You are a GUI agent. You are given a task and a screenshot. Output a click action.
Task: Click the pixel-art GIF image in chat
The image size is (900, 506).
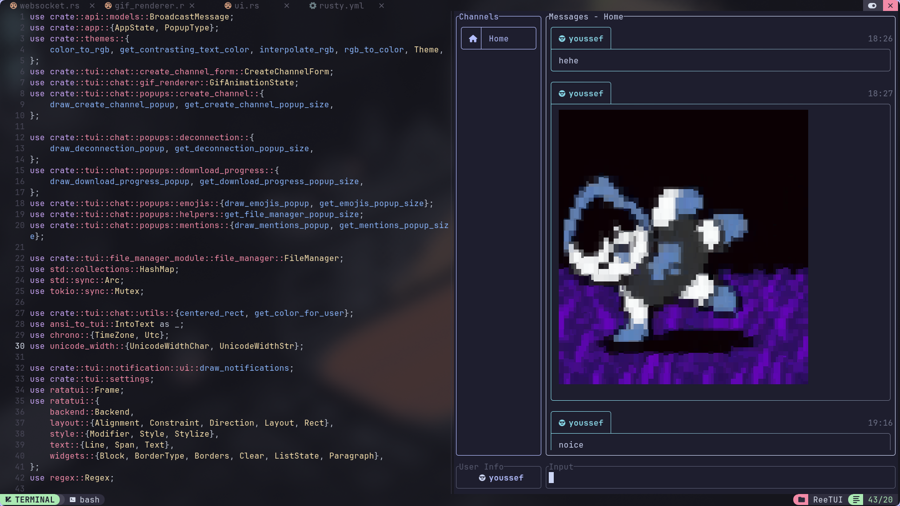[683, 247]
